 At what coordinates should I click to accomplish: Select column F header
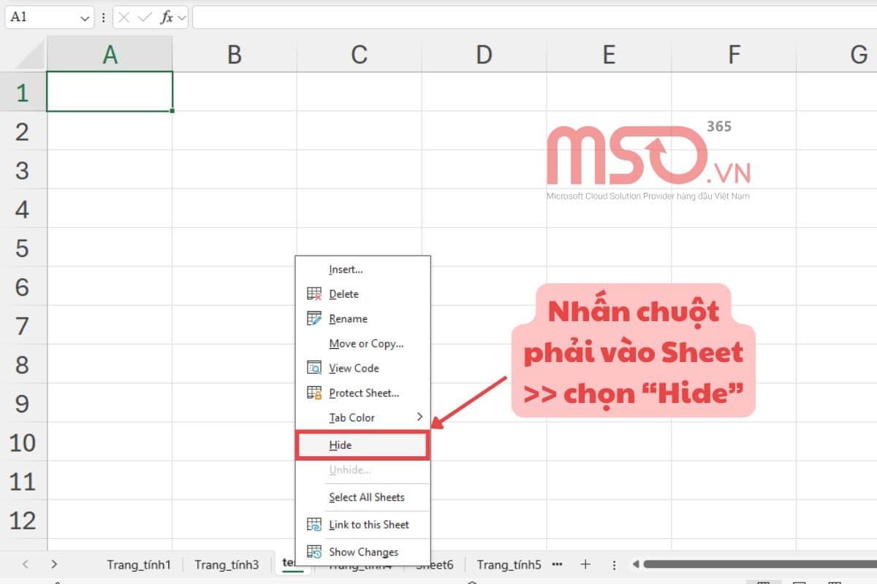[x=734, y=54]
